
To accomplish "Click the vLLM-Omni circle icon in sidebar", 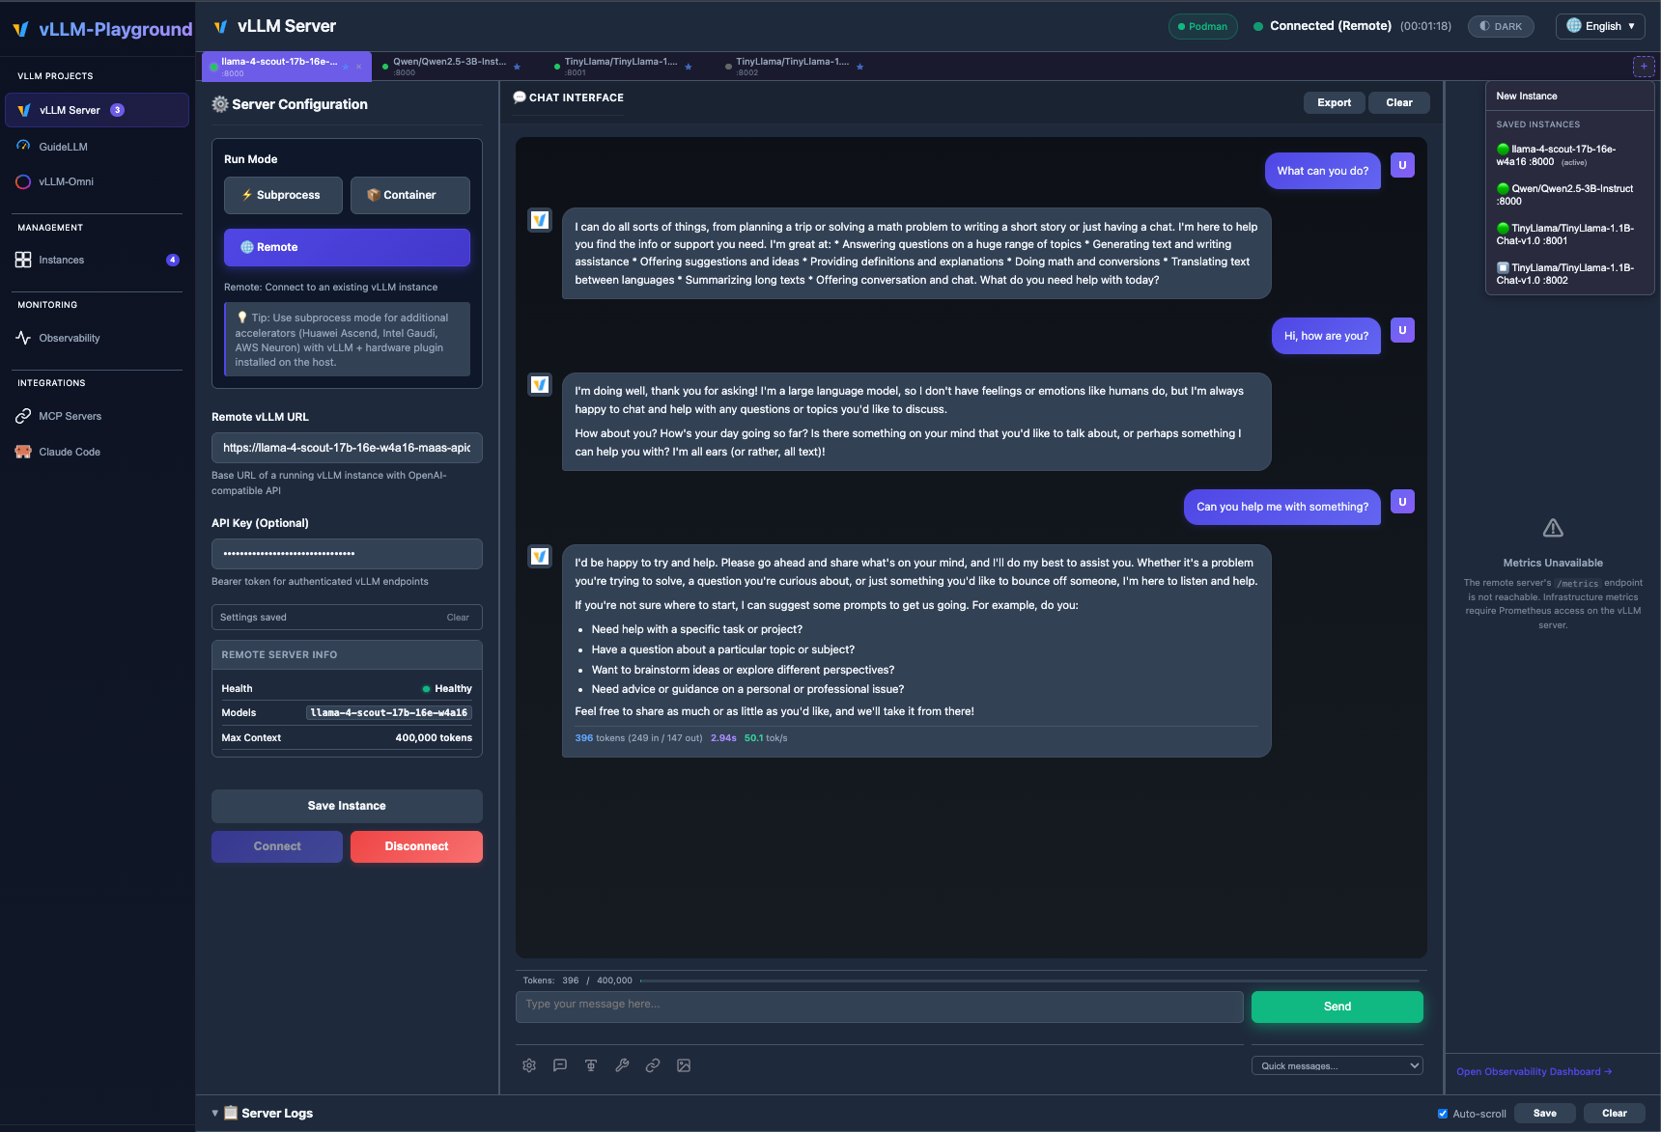I will [23, 181].
